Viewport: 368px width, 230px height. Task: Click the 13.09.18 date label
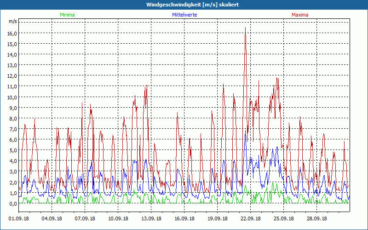click(151, 218)
